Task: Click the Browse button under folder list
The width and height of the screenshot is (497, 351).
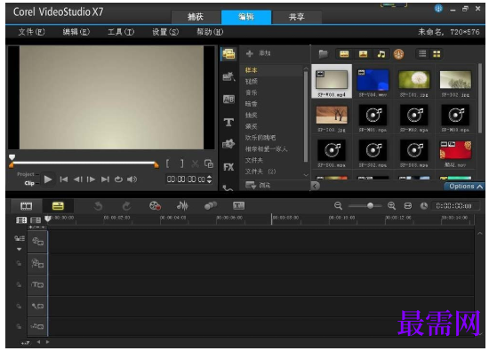Action: click(258, 186)
